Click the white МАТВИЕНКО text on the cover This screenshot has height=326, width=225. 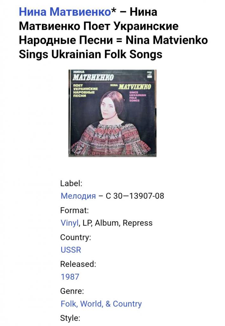[93, 77]
